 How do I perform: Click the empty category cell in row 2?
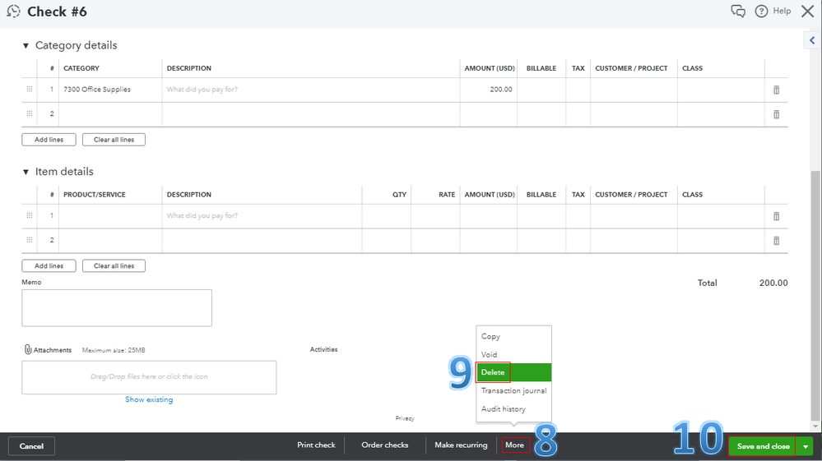(x=110, y=114)
